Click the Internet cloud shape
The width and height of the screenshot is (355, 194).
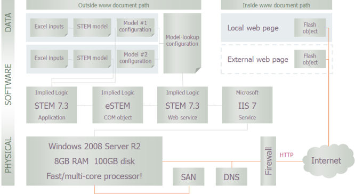pyautogui.click(x=328, y=161)
